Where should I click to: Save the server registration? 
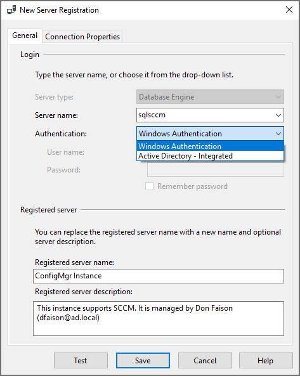[x=143, y=360]
